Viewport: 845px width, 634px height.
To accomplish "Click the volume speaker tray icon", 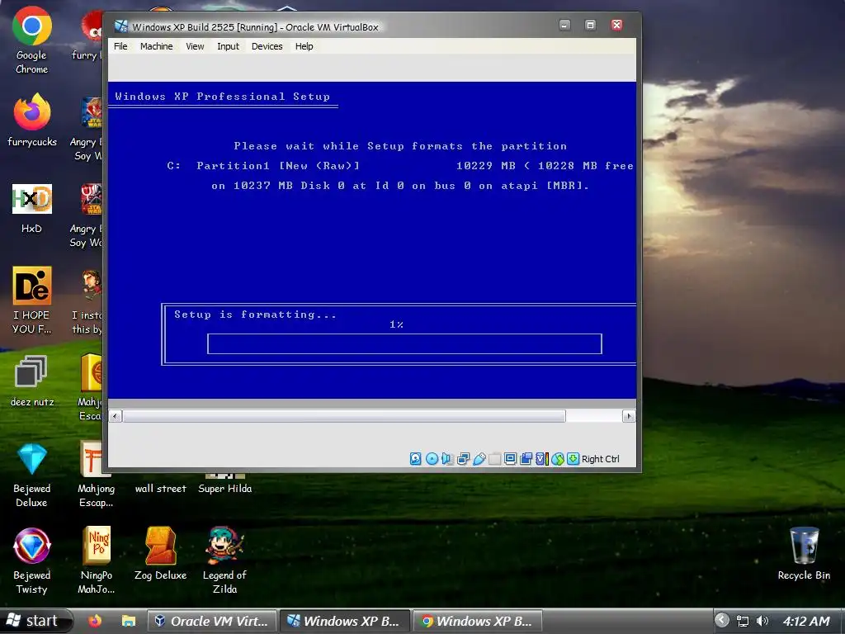I will [762, 621].
